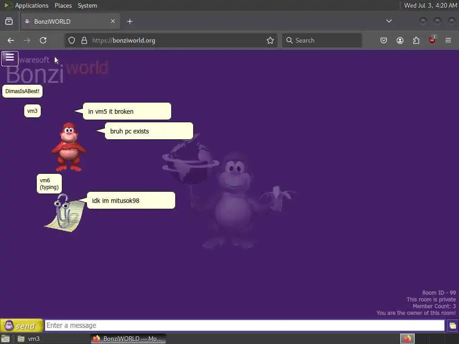459x344 pixels.
Task: Click the vm3 name tag
Action: (32, 111)
